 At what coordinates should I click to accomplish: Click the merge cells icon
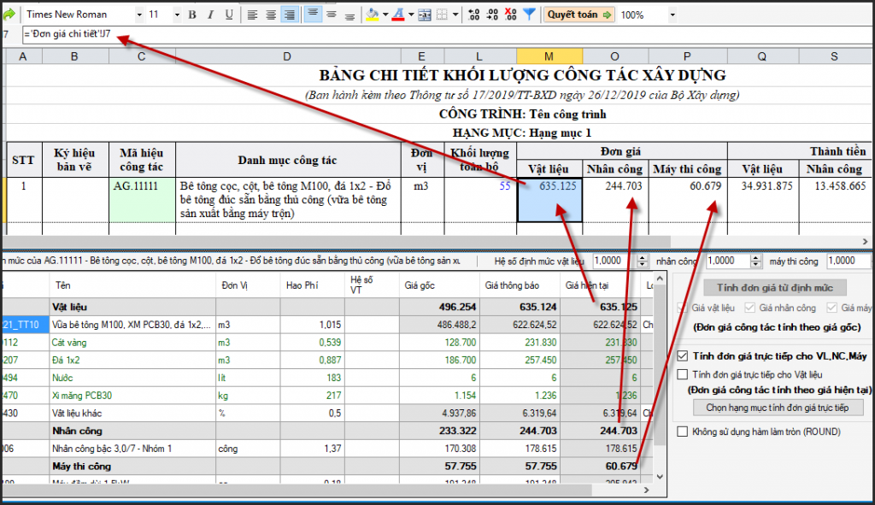(425, 15)
